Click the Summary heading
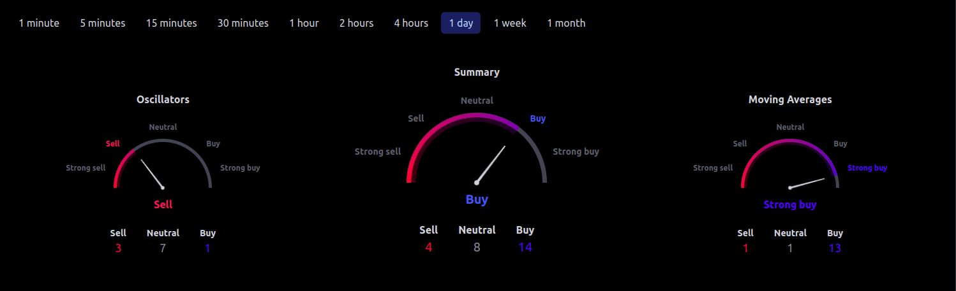 [477, 72]
